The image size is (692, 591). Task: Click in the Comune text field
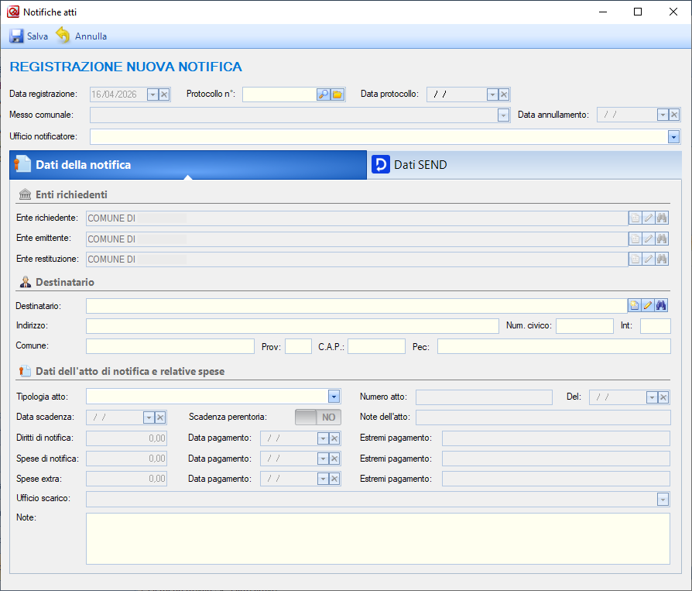170,346
